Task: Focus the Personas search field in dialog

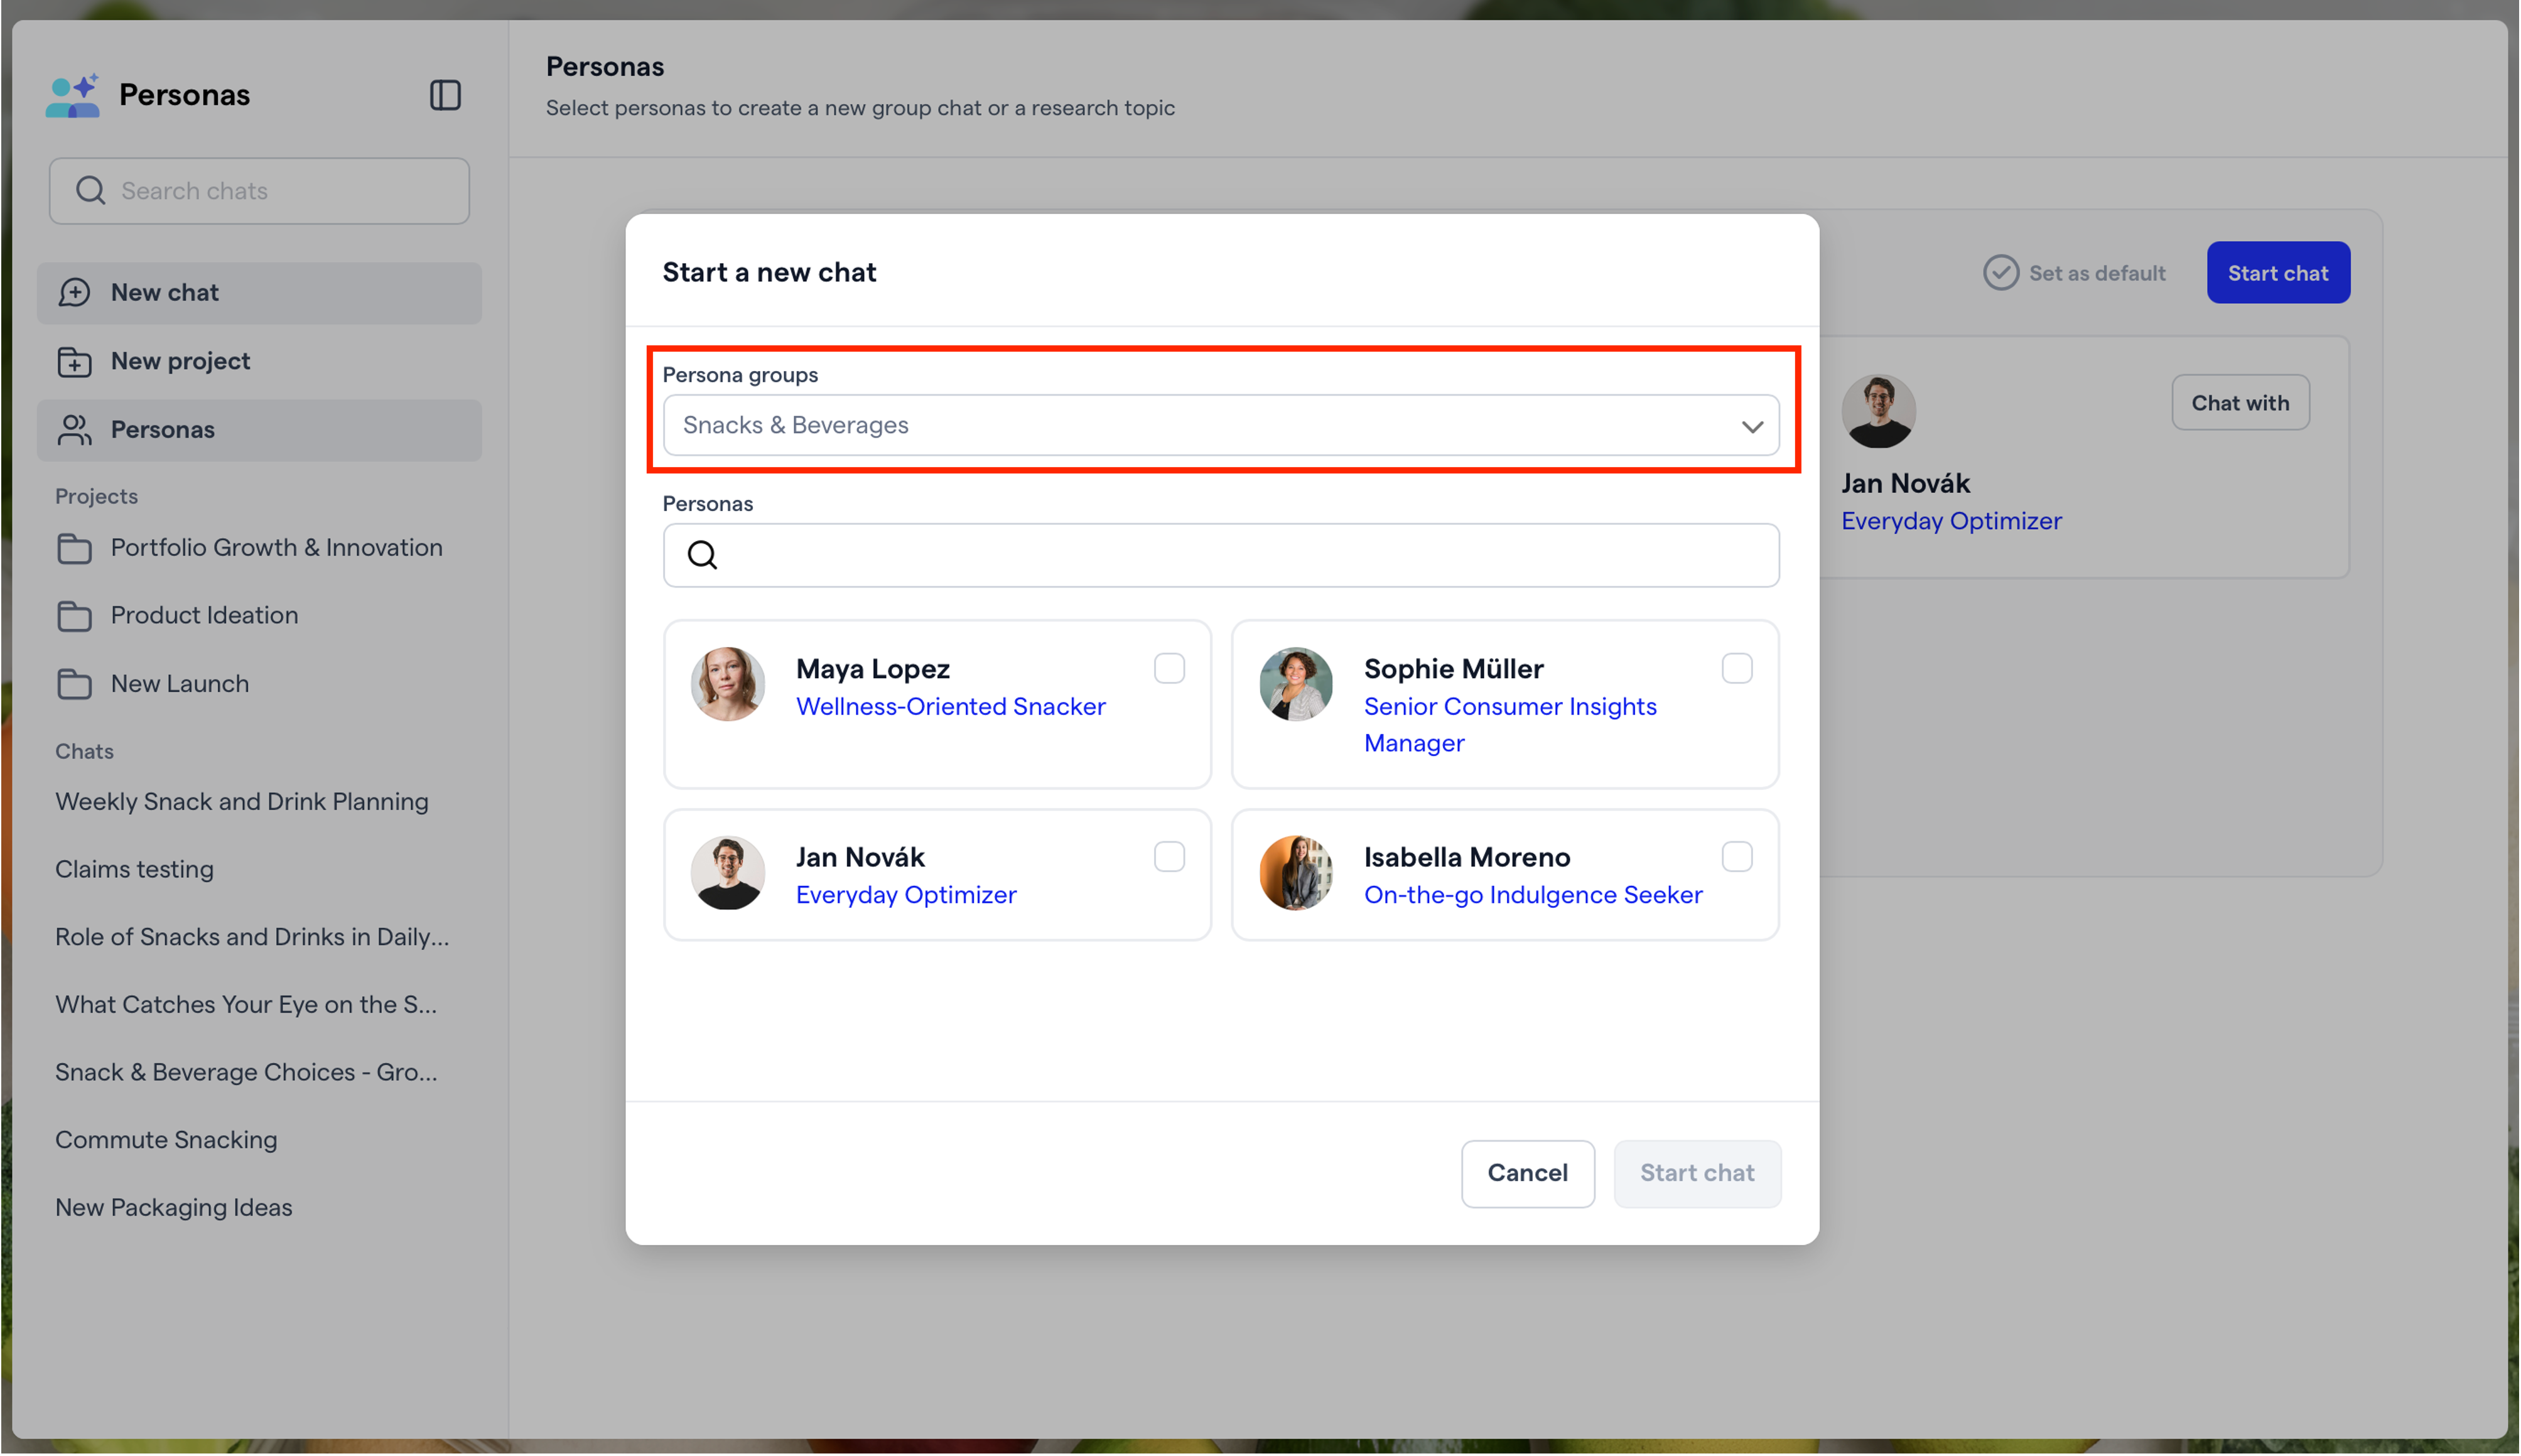Action: [x=1221, y=555]
